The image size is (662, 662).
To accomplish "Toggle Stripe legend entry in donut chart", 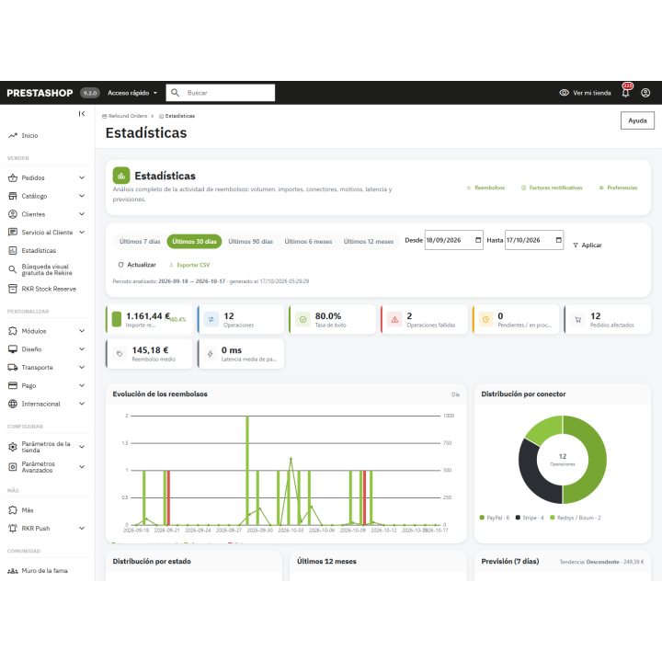I will [530, 518].
